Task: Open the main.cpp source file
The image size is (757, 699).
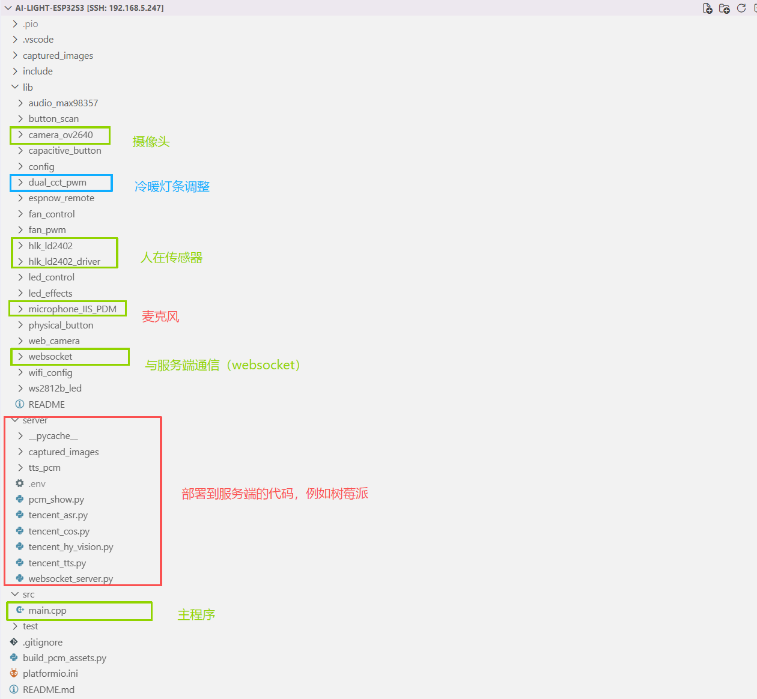Action: [x=47, y=610]
